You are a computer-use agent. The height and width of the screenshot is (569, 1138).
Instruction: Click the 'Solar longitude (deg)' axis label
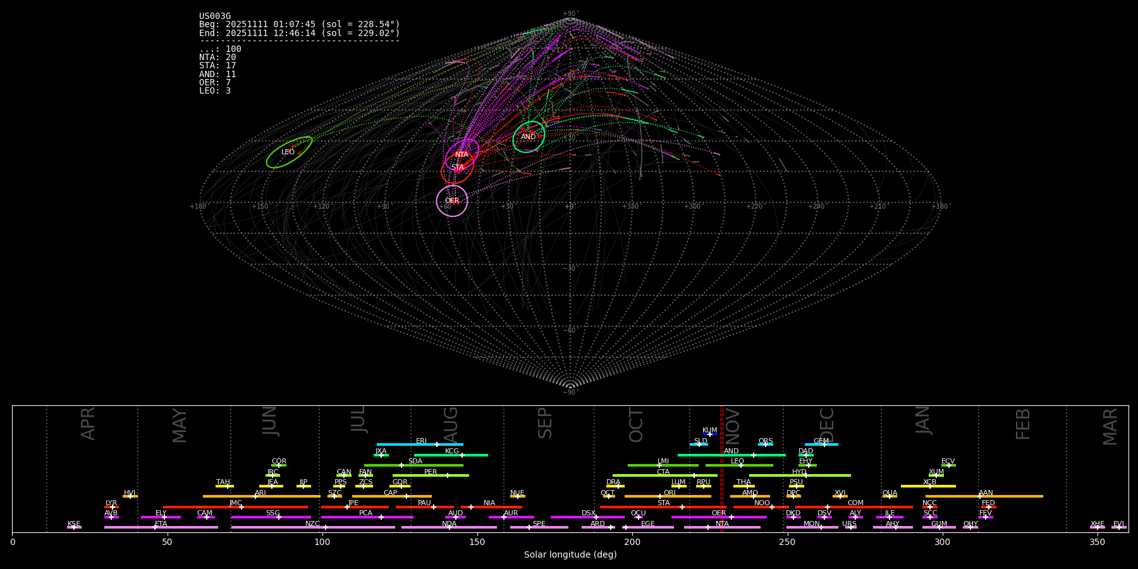(570, 555)
